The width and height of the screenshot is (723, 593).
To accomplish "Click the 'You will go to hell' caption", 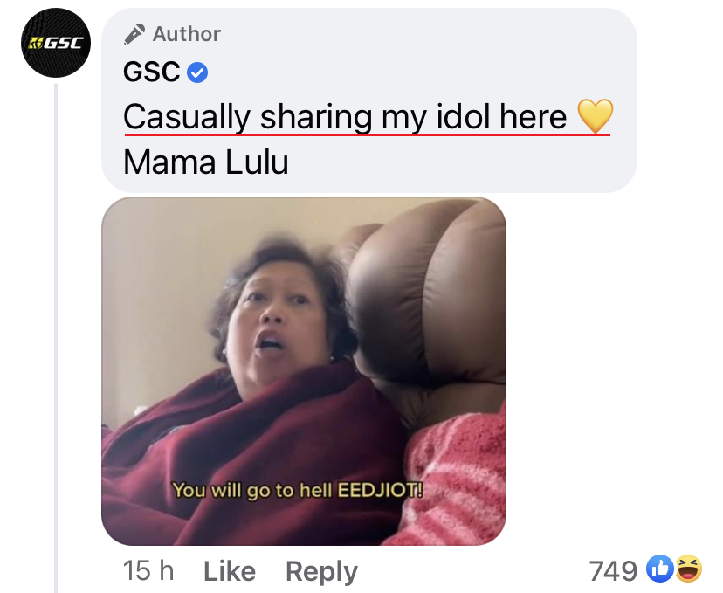I will (298, 490).
